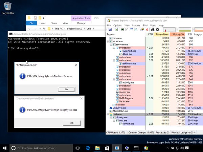Screen dimensions: 203x152
Task: Click the Back arrow in File Explorer
Action: [x=29, y=29]
